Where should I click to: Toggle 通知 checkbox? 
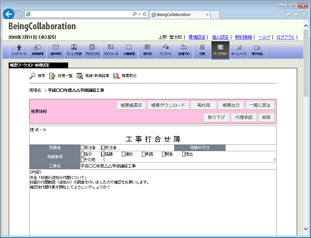point(123,154)
